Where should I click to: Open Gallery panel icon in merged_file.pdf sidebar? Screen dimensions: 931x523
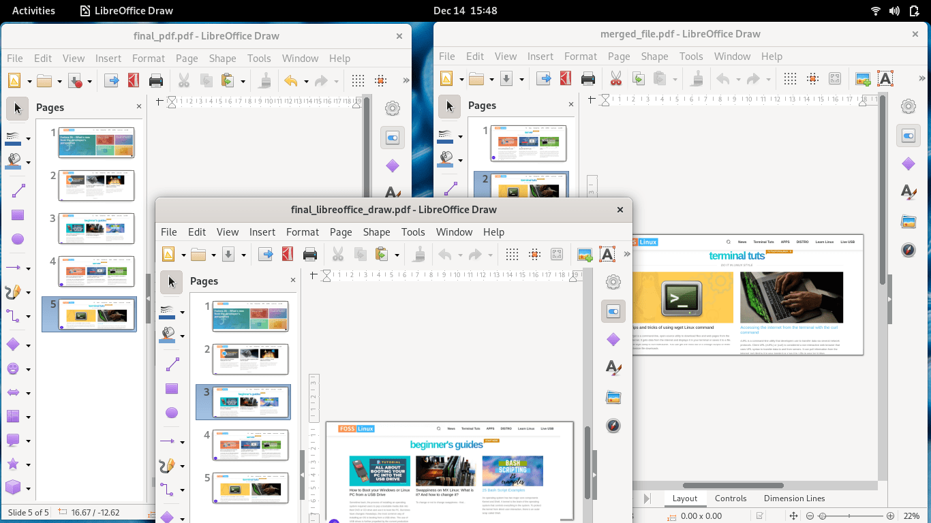tap(908, 221)
